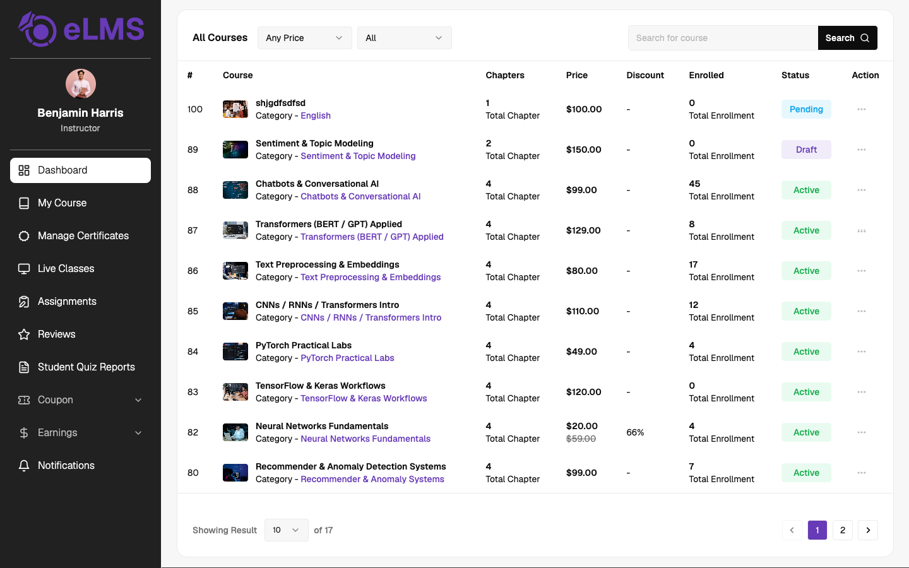
Task: Click the Search button
Action: (x=848, y=38)
